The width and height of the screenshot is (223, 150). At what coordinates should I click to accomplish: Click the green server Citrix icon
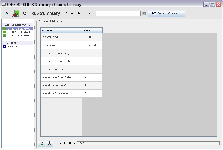pyautogui.click(x=16, y=14)
